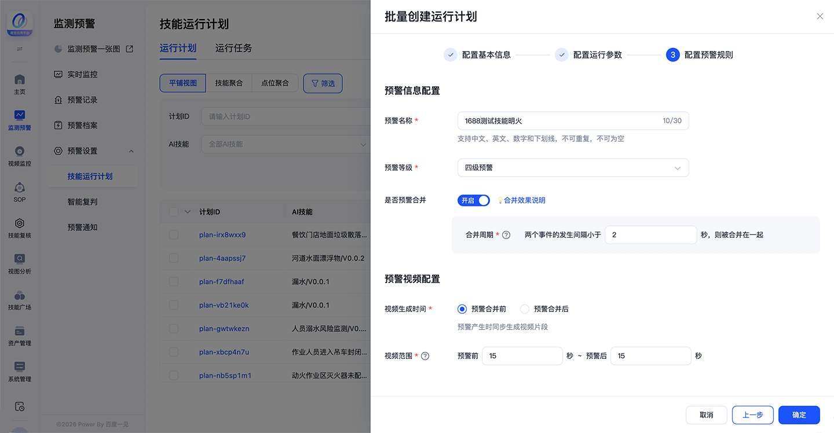Go to step 配置基本信息

[x=477, y=55]
